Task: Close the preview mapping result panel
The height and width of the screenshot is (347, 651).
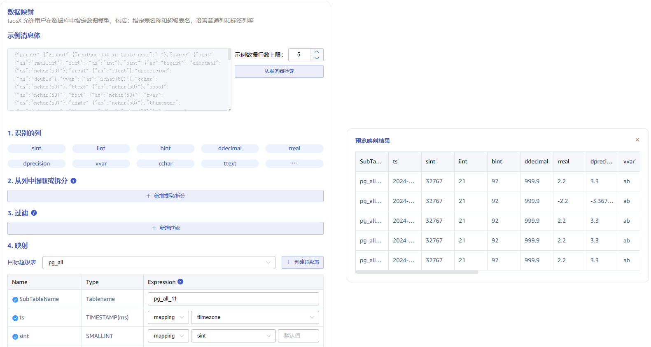Action: [x=637, y=140]
